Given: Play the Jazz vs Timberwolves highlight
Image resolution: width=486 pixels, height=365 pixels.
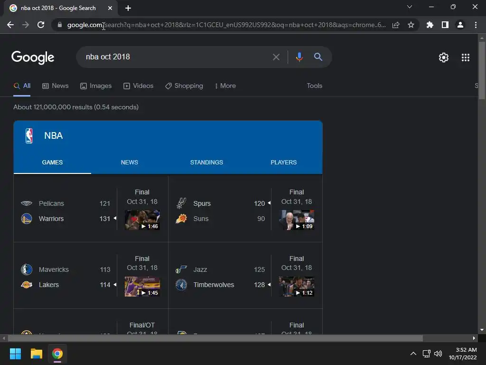Looking at the screenshot, I should pos(297,287).
